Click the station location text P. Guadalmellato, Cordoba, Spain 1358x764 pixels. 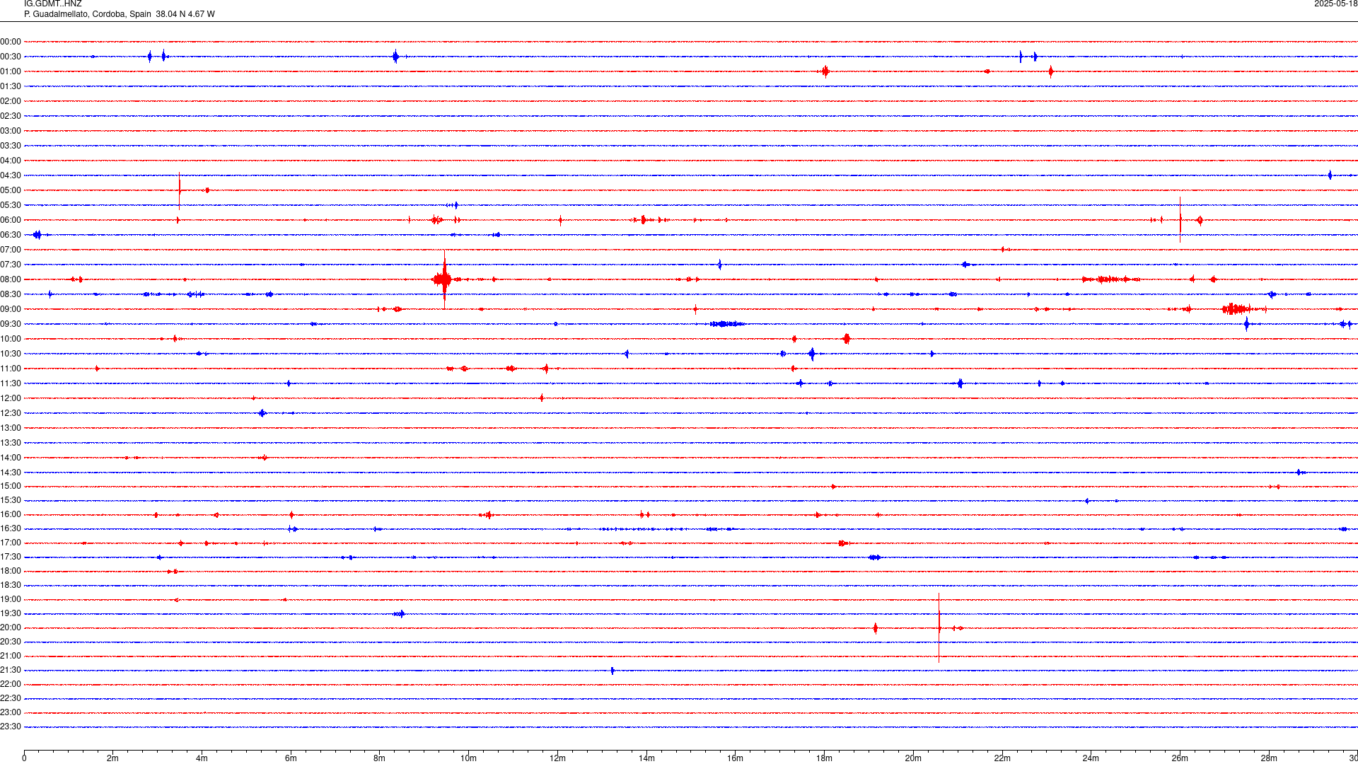click(x=88, y=14)
